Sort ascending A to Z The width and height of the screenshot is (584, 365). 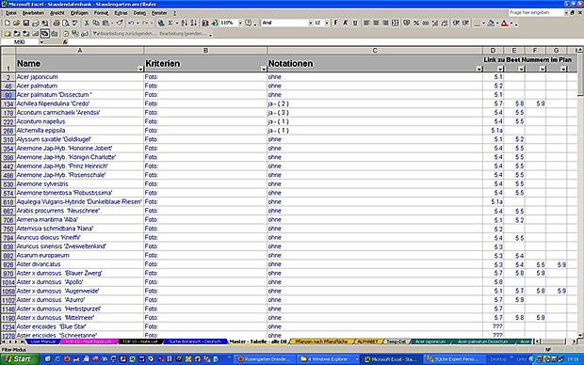[184, 24]
